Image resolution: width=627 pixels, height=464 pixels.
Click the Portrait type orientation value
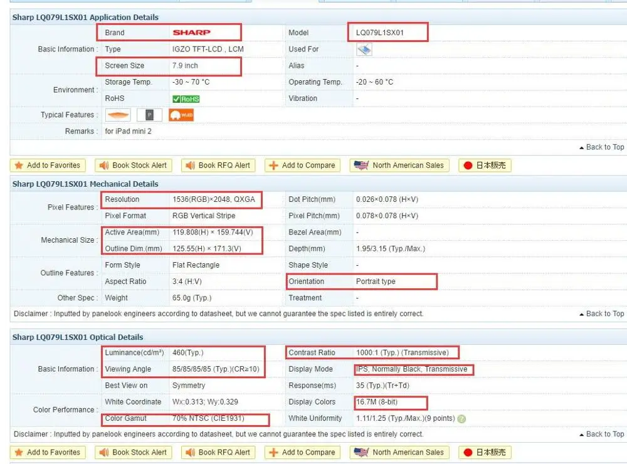376,281
